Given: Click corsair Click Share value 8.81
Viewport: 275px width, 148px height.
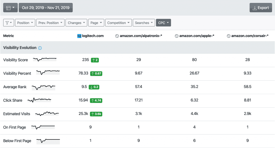Looking at the screenshot, I should tap(247, 100).
